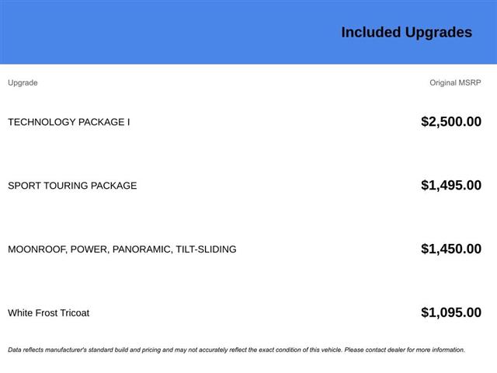
Task: Click "Please contact dealer for more information"
Action: [404, 350]
